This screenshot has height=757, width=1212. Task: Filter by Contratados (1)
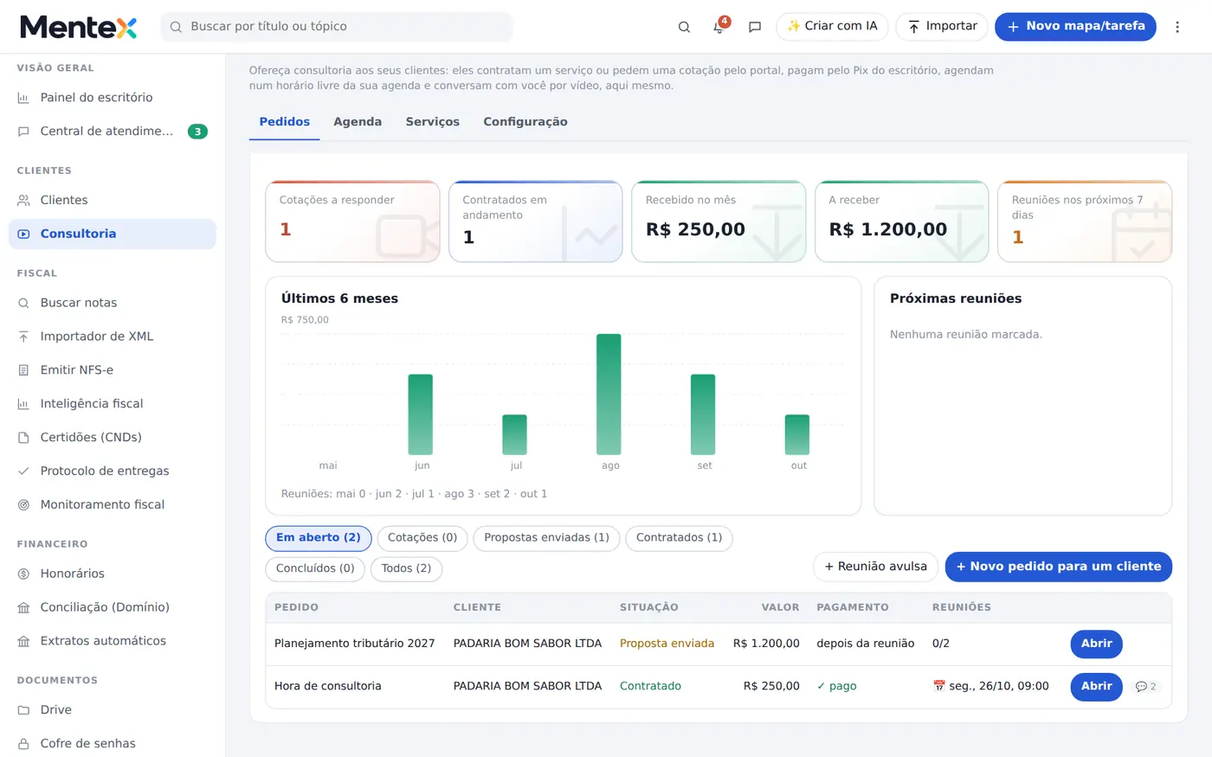tap(679, 538)
